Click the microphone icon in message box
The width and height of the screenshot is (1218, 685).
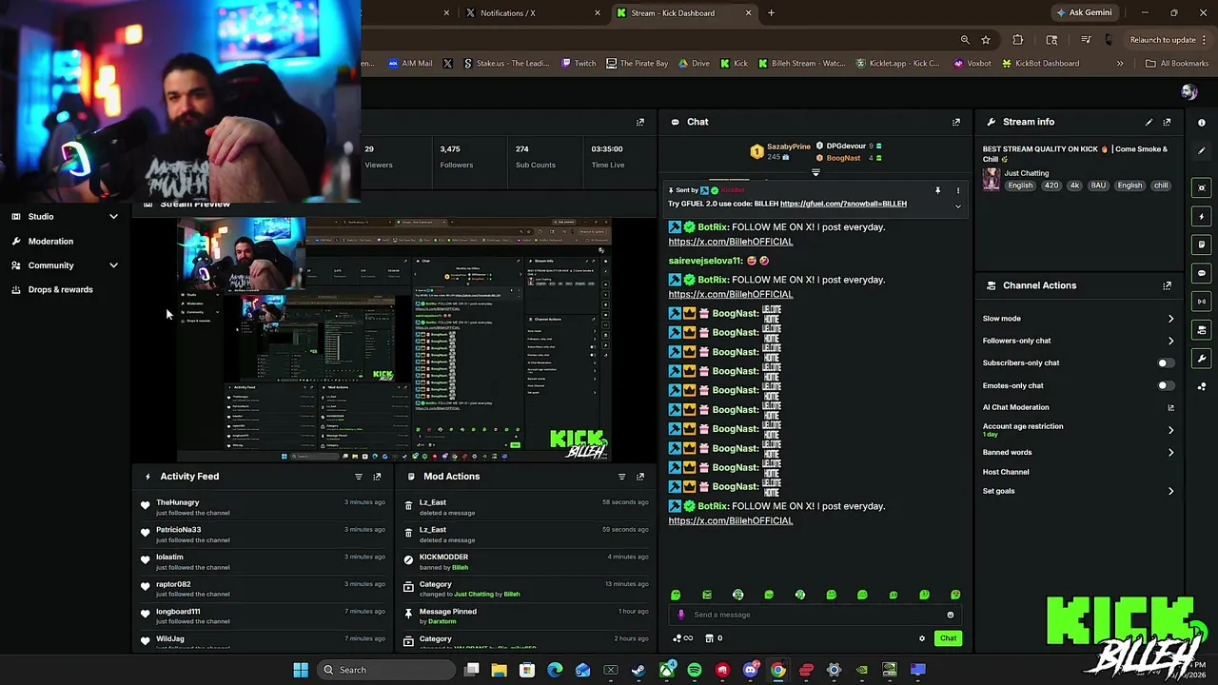coord(680,615)
